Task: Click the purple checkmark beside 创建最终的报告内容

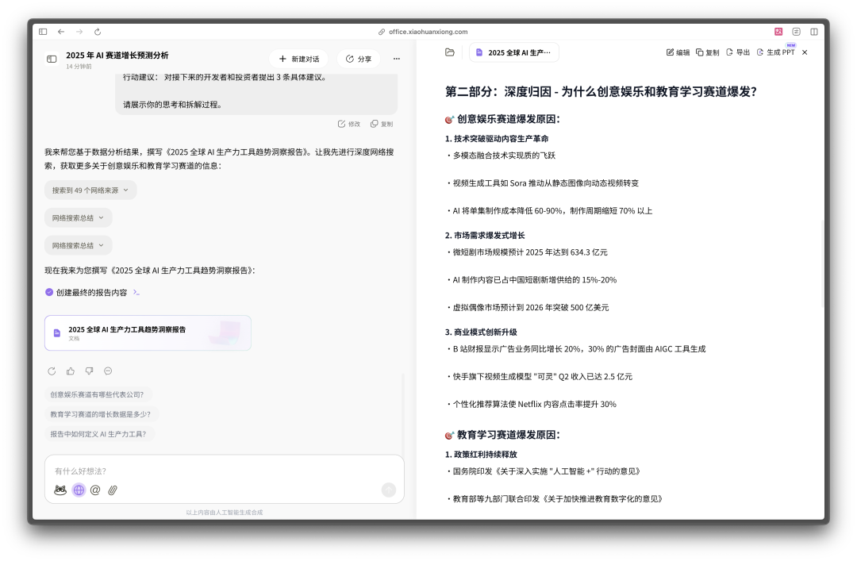Action: pos(49,292)
